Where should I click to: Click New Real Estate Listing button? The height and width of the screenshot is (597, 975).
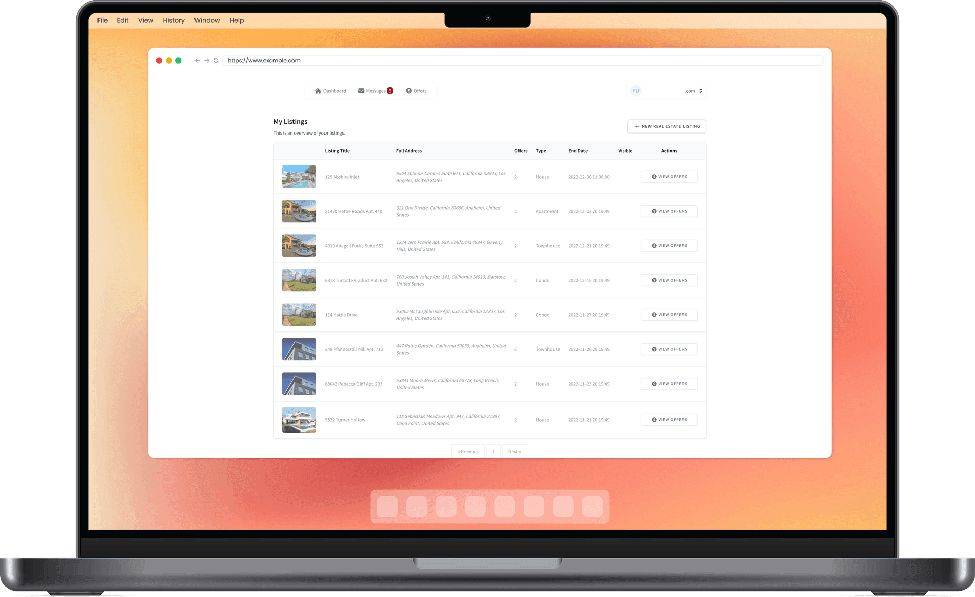666,126
